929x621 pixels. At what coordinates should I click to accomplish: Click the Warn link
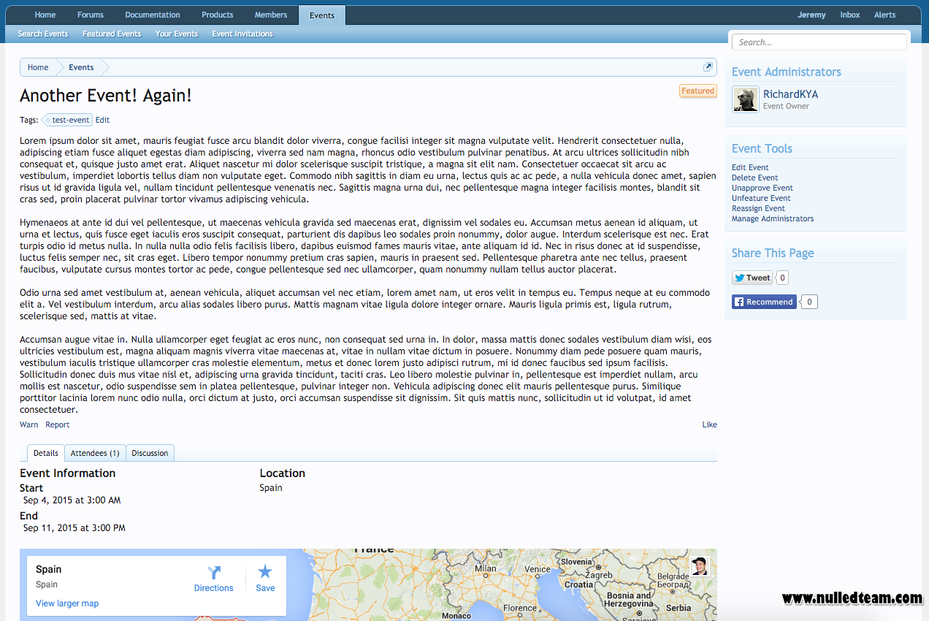29,424
